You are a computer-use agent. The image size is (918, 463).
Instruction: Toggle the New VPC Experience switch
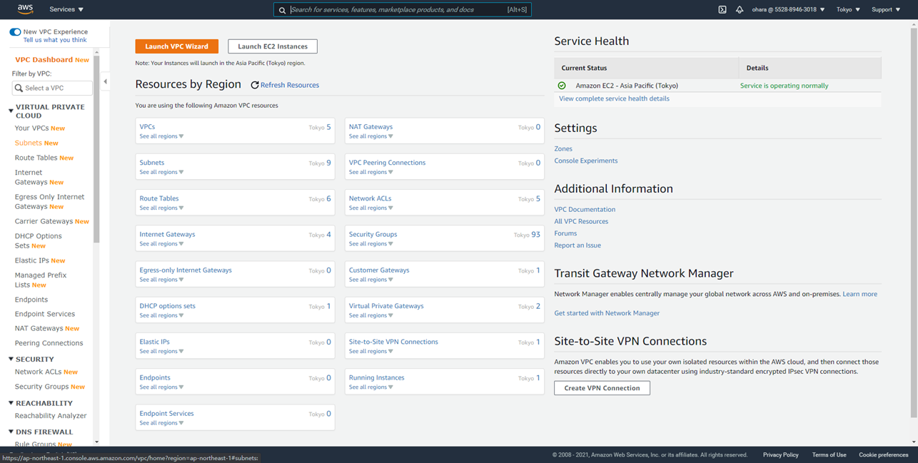coord(15,32)
